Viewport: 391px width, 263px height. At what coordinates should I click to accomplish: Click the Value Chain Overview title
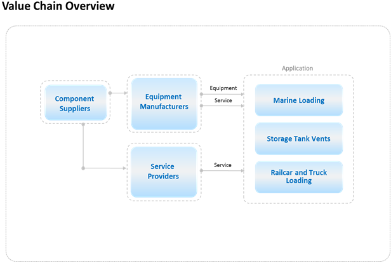click(x=58, y=7)
